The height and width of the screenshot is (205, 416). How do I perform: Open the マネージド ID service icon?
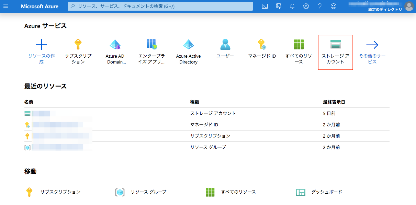coord(262,45)
